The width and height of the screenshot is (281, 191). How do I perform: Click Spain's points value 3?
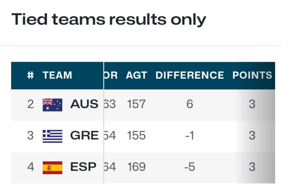(x=252, y=167)
